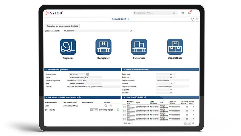Export the localisation table to spreadsheet

coord(118,110)
